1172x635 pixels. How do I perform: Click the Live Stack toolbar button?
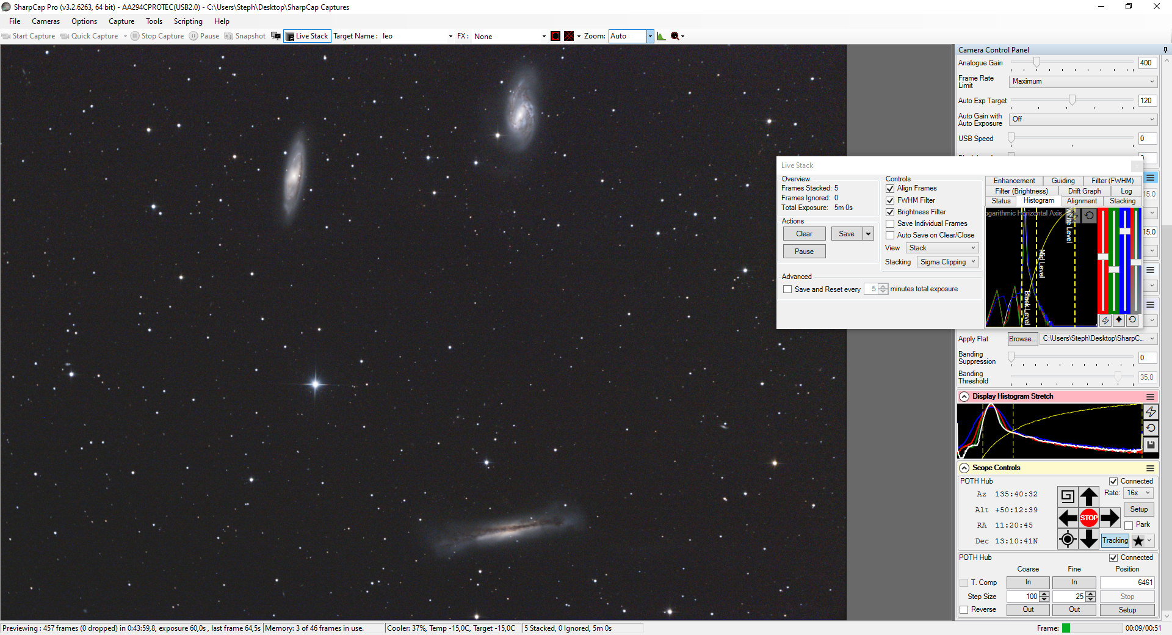point(307,36)
